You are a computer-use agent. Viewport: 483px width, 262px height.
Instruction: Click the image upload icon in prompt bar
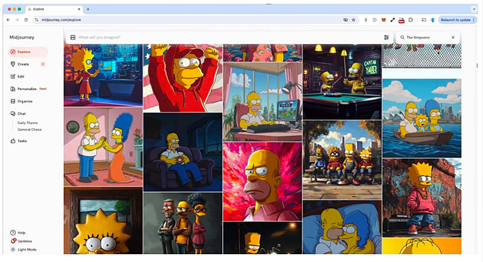coord(73,37)
